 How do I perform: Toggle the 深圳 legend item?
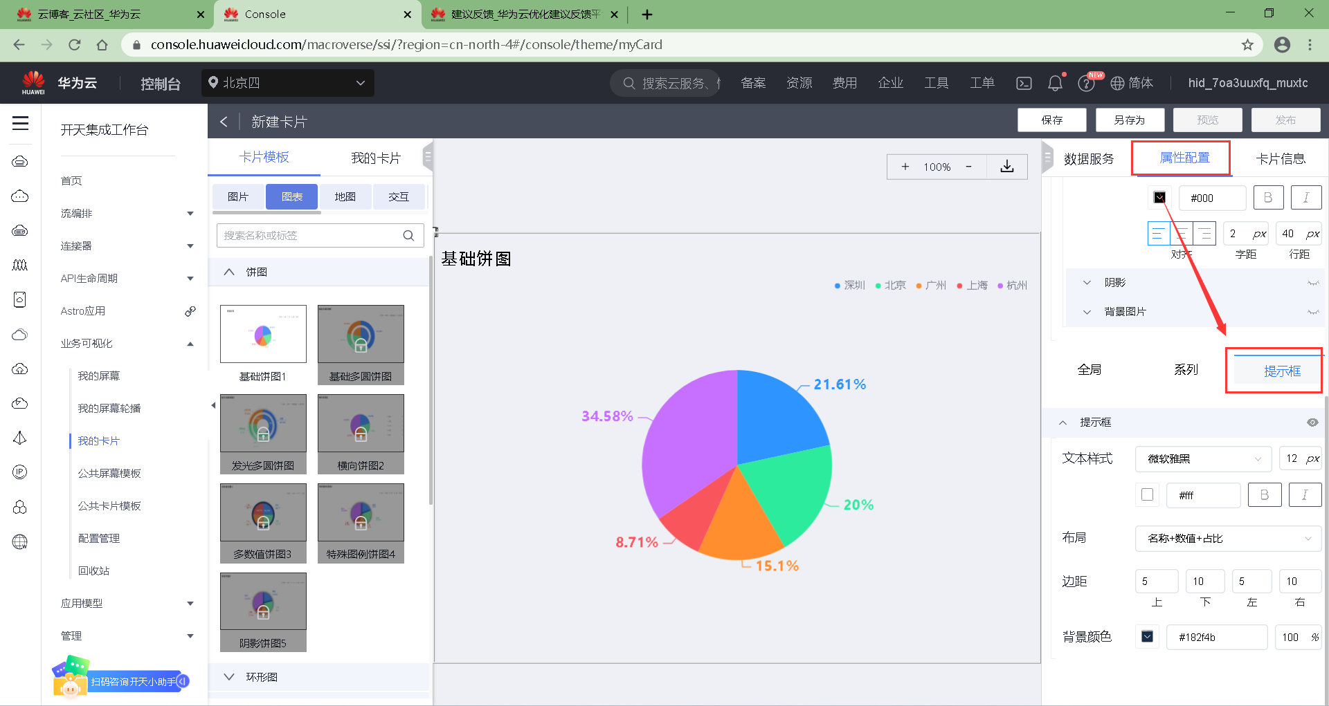[850, 286]
